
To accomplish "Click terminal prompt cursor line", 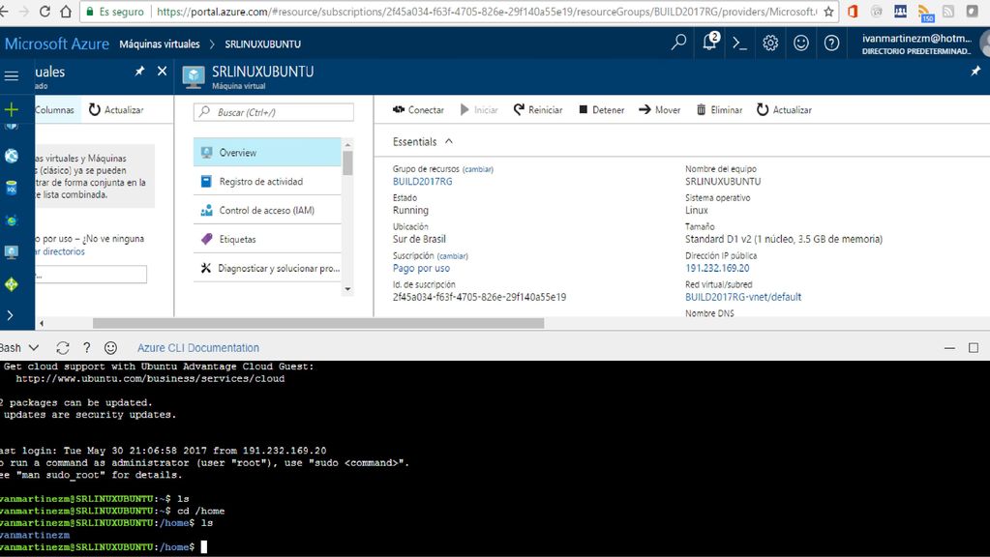I will 204,547.
